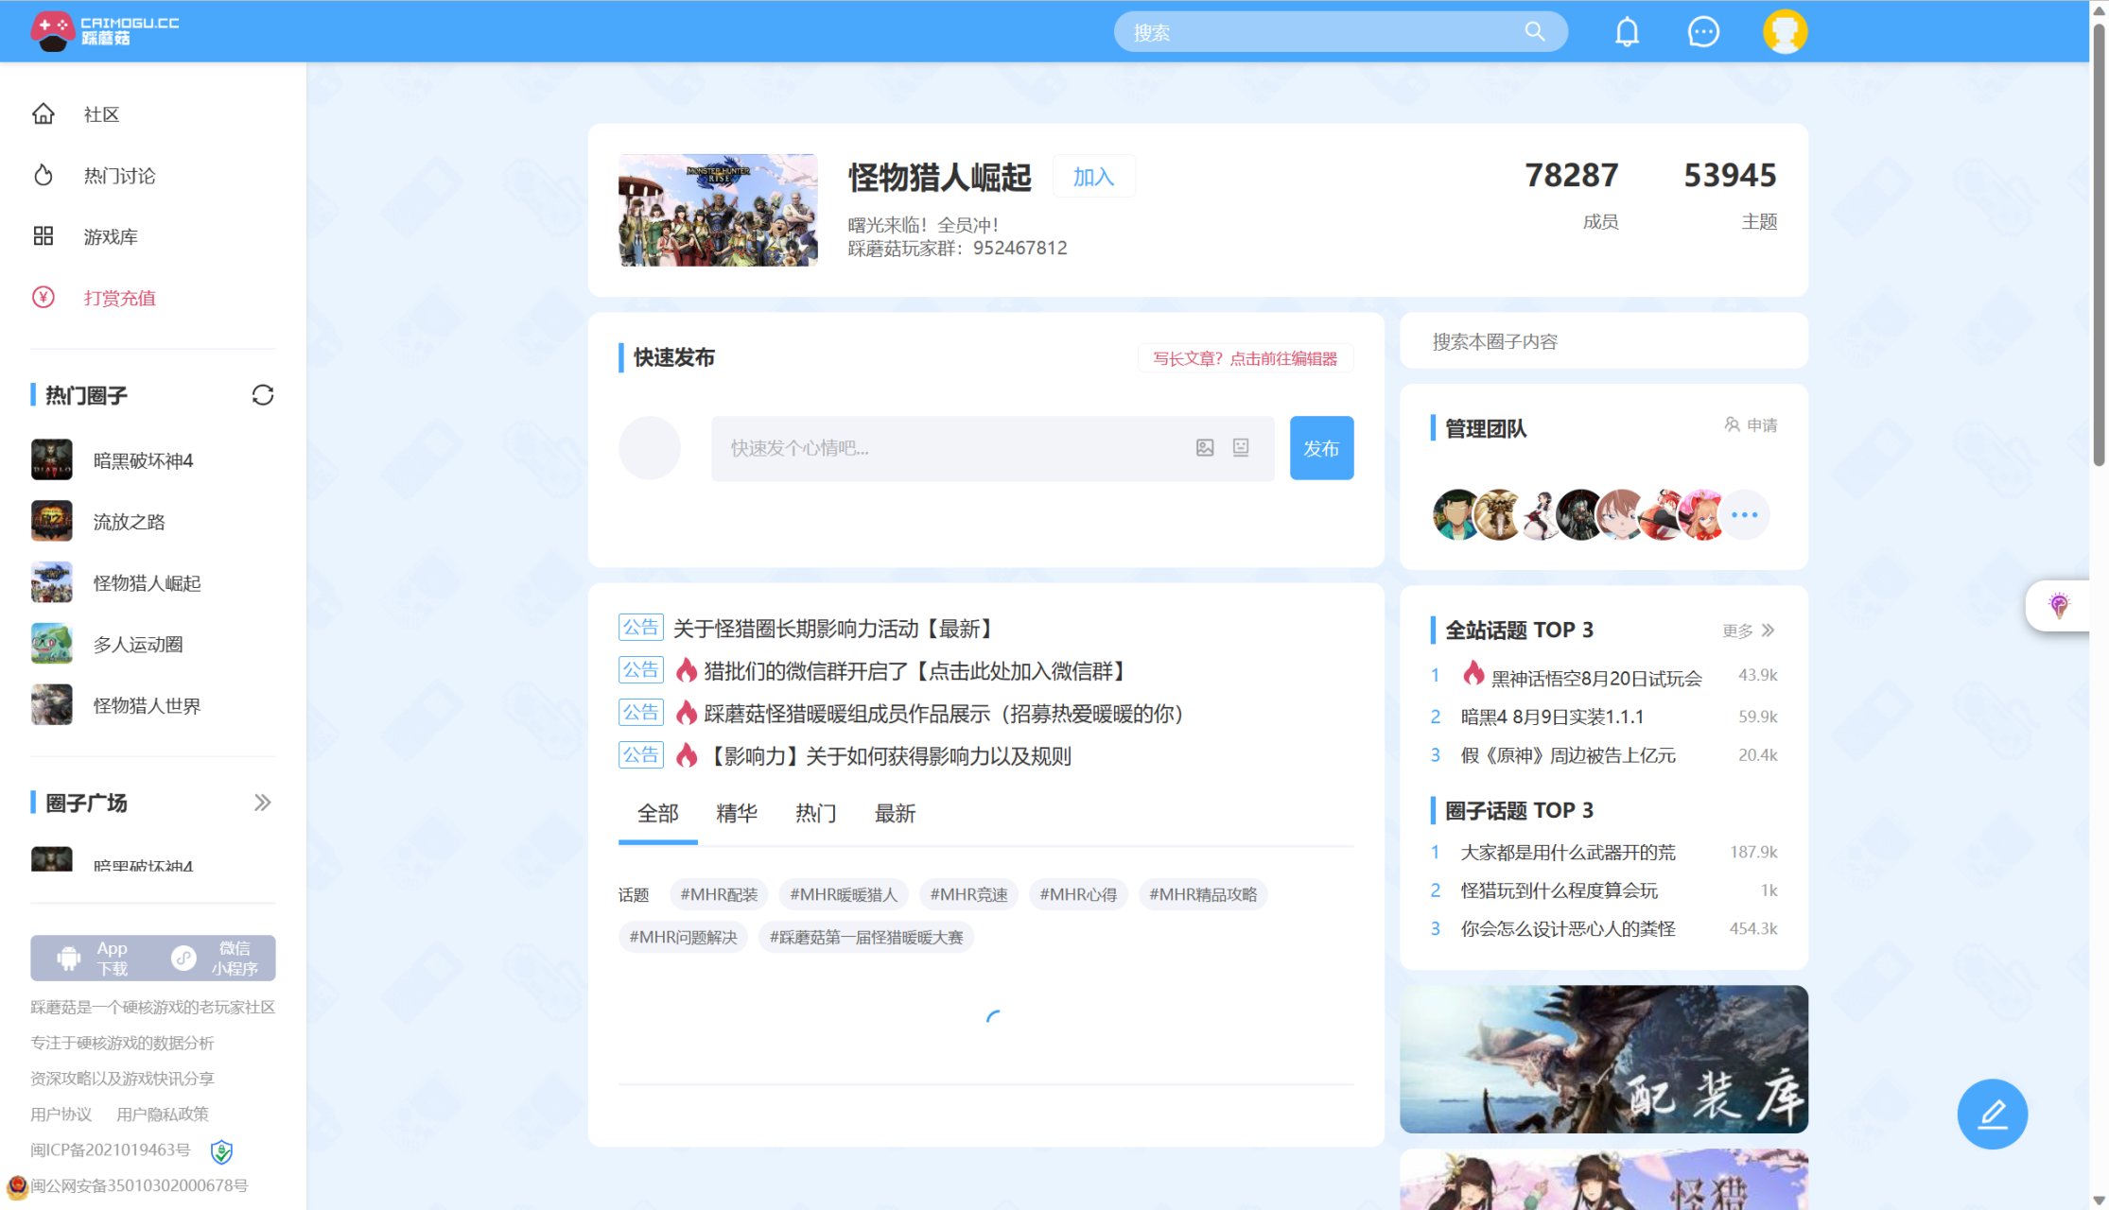This screenshot has height=1210, width=2109.
Task: Open the user avatar in header
Action: click(1785, 32)
